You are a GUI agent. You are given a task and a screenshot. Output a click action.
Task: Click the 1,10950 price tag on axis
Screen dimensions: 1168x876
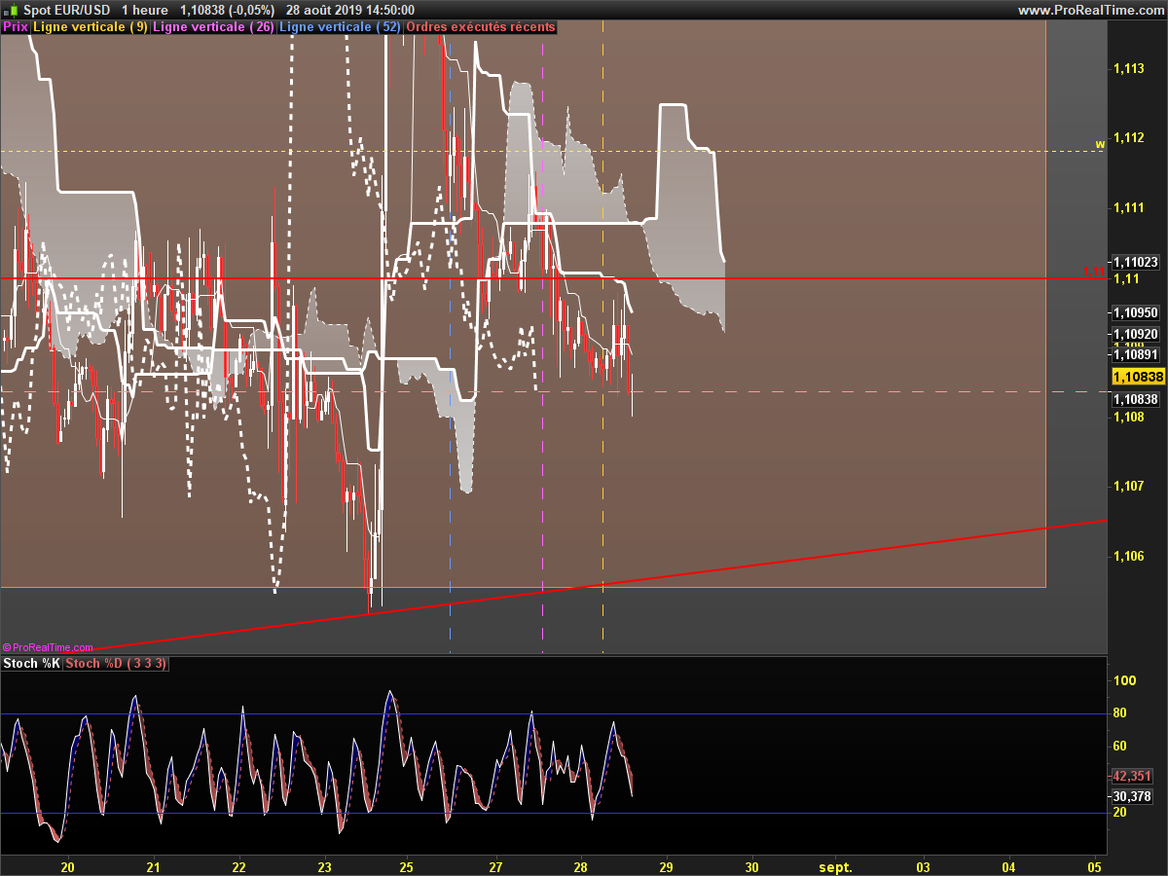1136,312
